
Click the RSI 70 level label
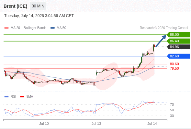pos(172,104)
